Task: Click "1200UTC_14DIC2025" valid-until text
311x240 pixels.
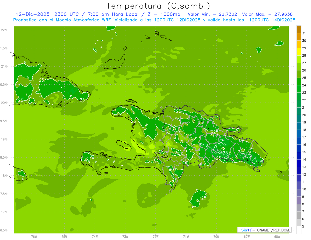Action: click(x=272, y=20)
